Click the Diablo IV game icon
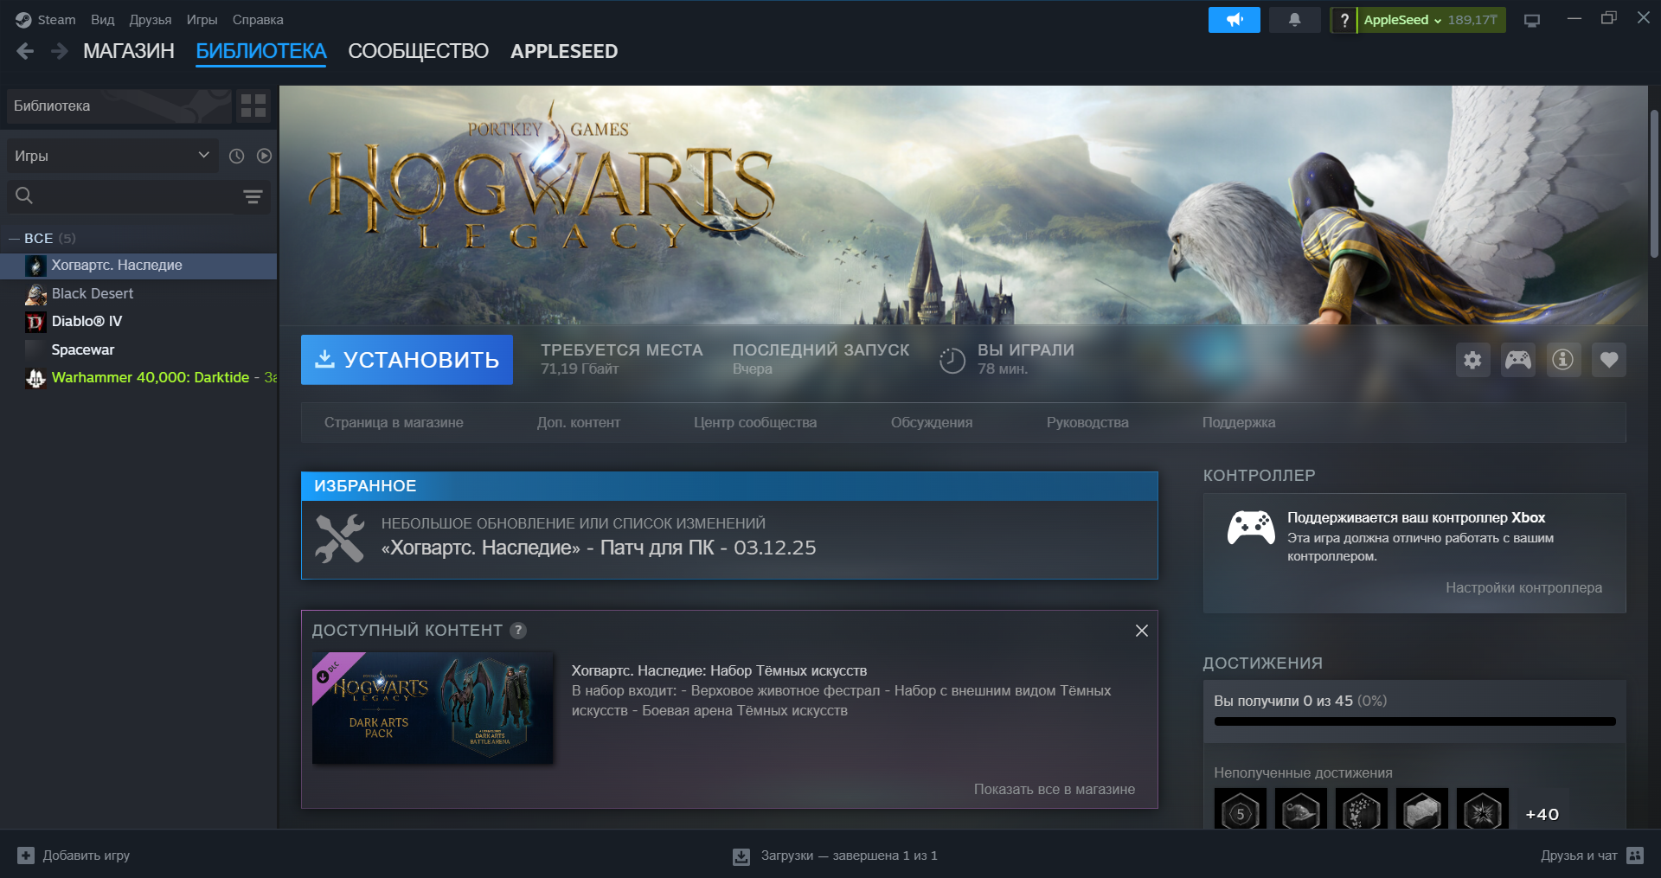1661x878 pixels. tap(35, 322)
